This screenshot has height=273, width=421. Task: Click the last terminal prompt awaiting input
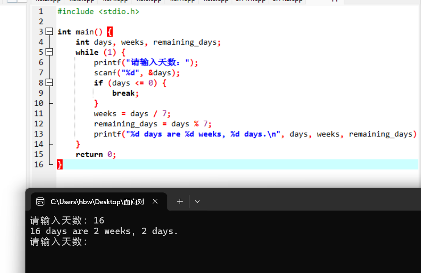pyautogui.click(x=59, y=242)
